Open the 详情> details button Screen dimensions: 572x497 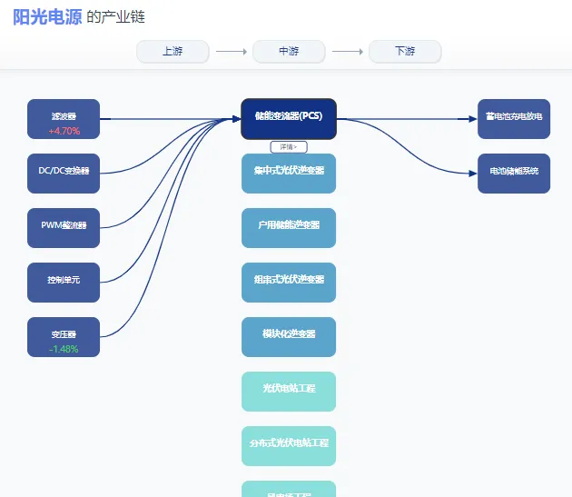tap(289, 147)
